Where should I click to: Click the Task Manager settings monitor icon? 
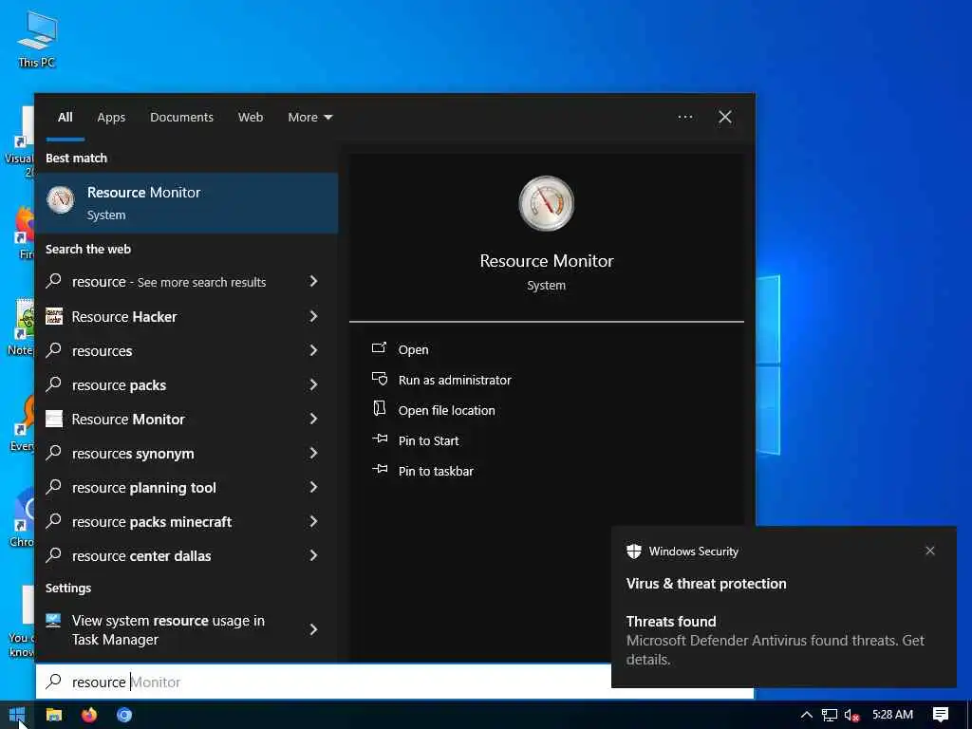tap(54, 621)
